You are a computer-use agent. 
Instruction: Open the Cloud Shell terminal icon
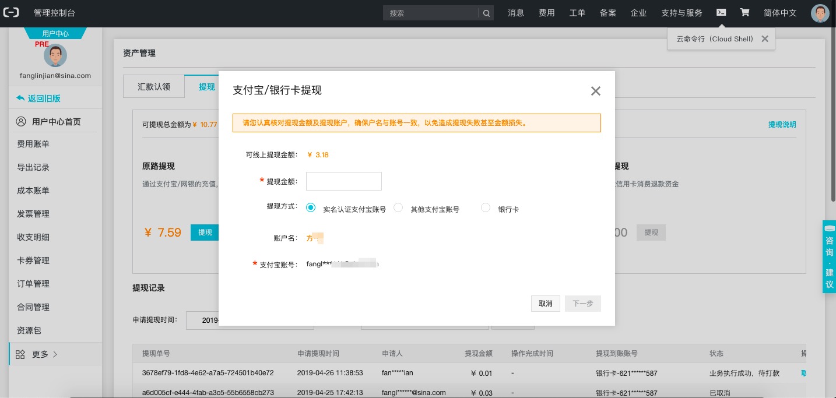[721, 12]
